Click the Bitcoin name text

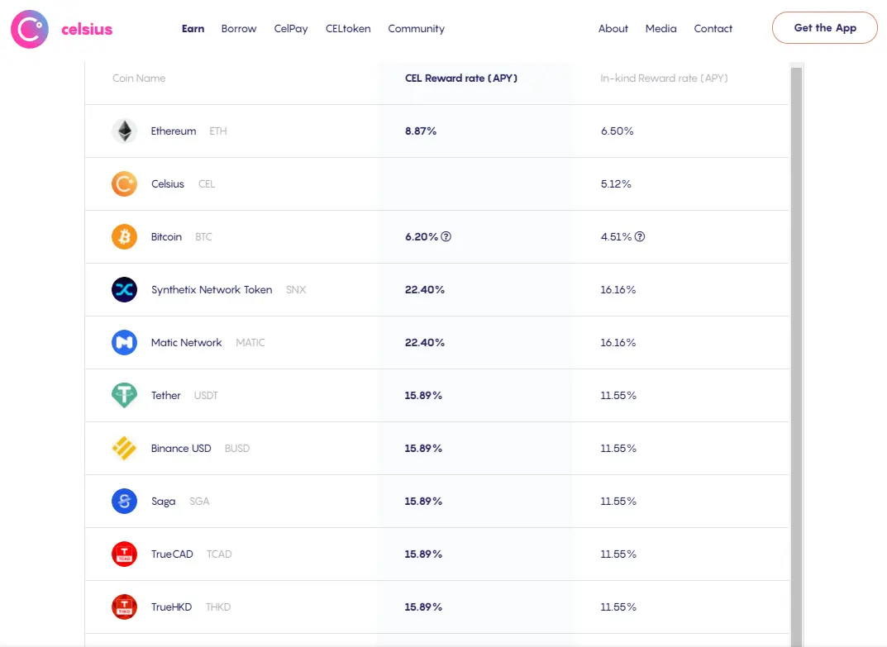(166, 237)
